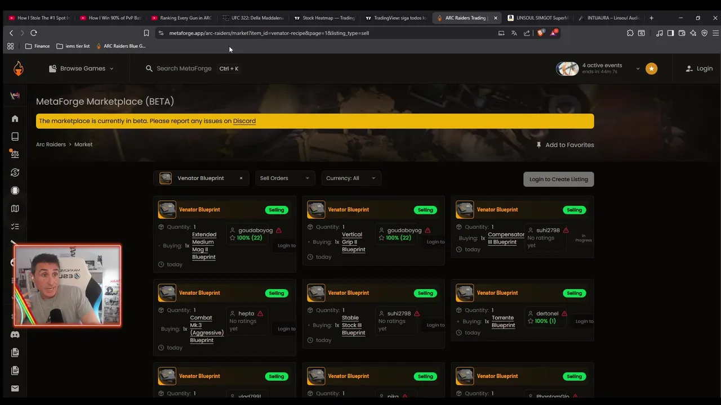
Task: Click the translate page icon
Action: click(x=514, y=33)
